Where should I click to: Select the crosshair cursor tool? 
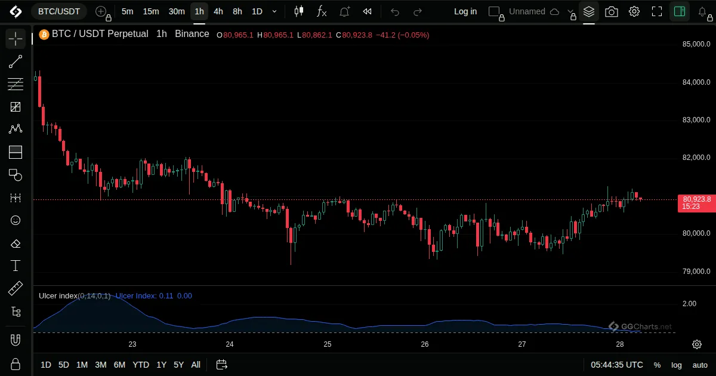coord(16,39)
